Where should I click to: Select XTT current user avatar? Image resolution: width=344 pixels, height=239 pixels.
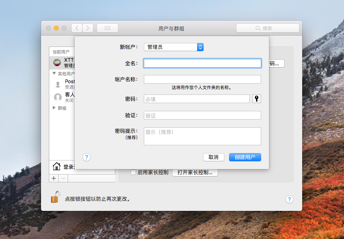57,62
